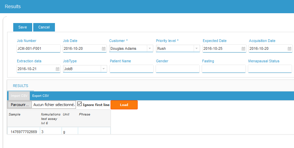The width and height of the screenshot is (294, 148).
Task: Click into the Patient Name field
Action: tap(132, 69)
